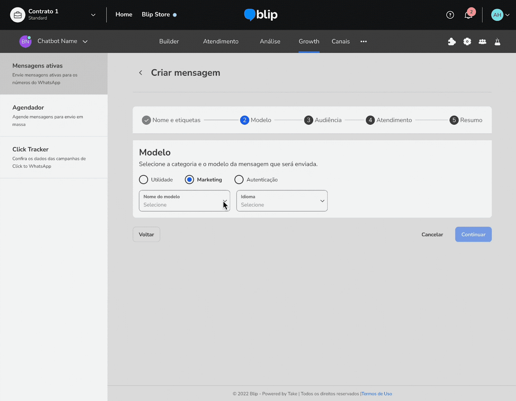Image resolution: width=516 pixels, height=401 pixels.
Task: Switch to the Canais tab
Action: [x=341, y=42]
